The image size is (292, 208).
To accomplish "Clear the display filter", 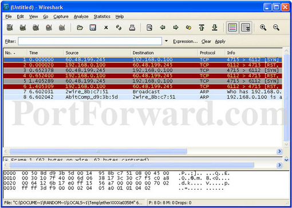I will tap(206, 41).
